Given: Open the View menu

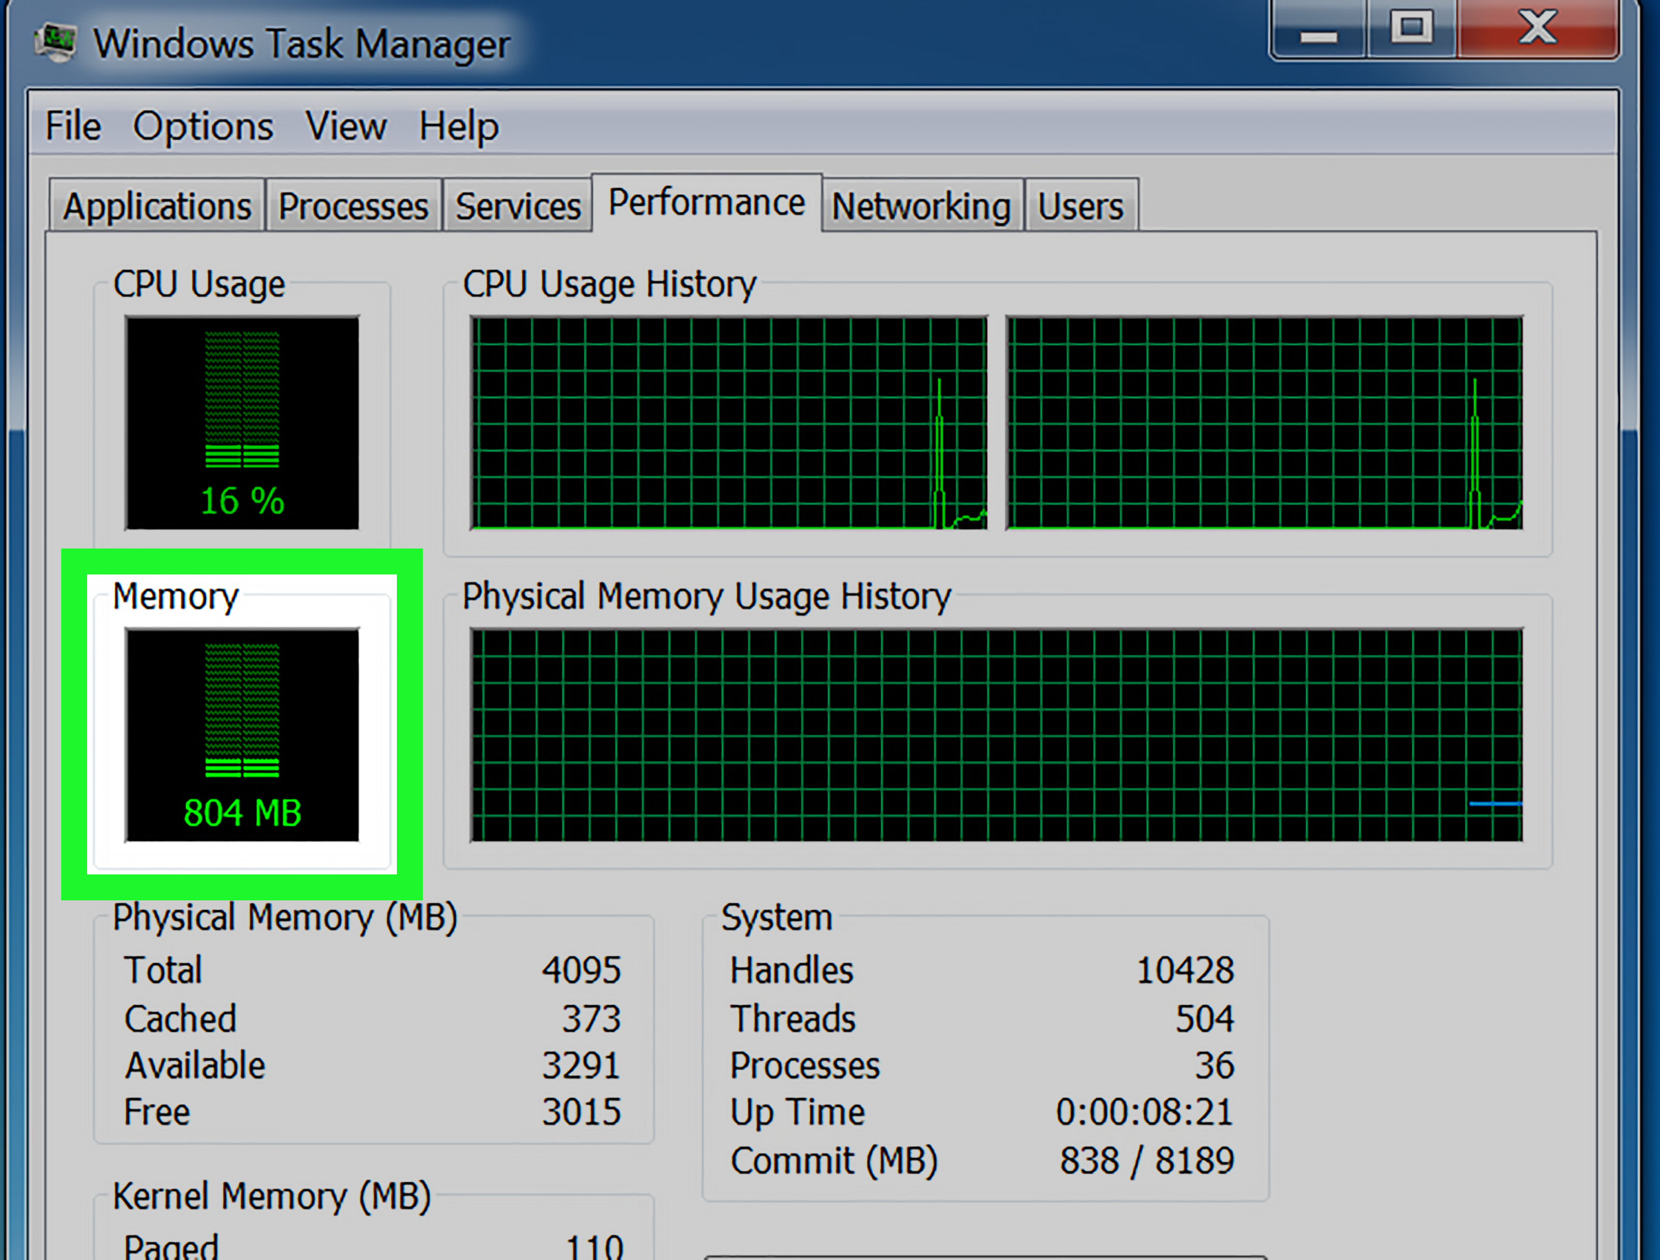Looking at the screenshot, I should click(346, 126).
